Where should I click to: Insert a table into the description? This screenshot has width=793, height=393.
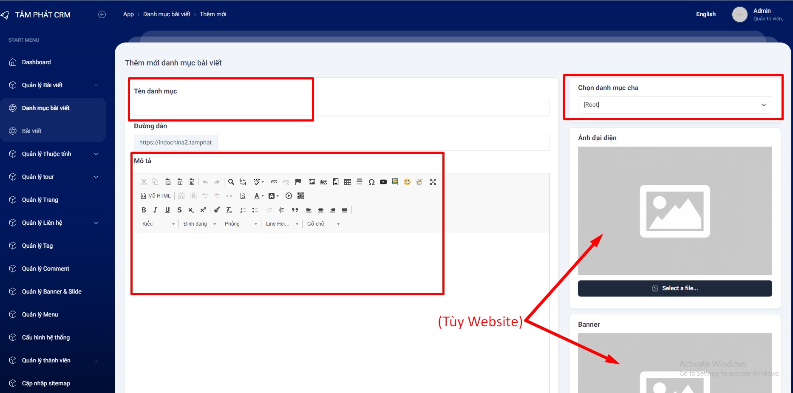(348, 182)
